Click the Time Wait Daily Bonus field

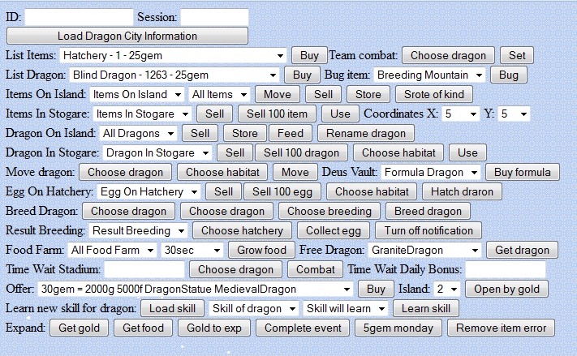pos(506,269)
